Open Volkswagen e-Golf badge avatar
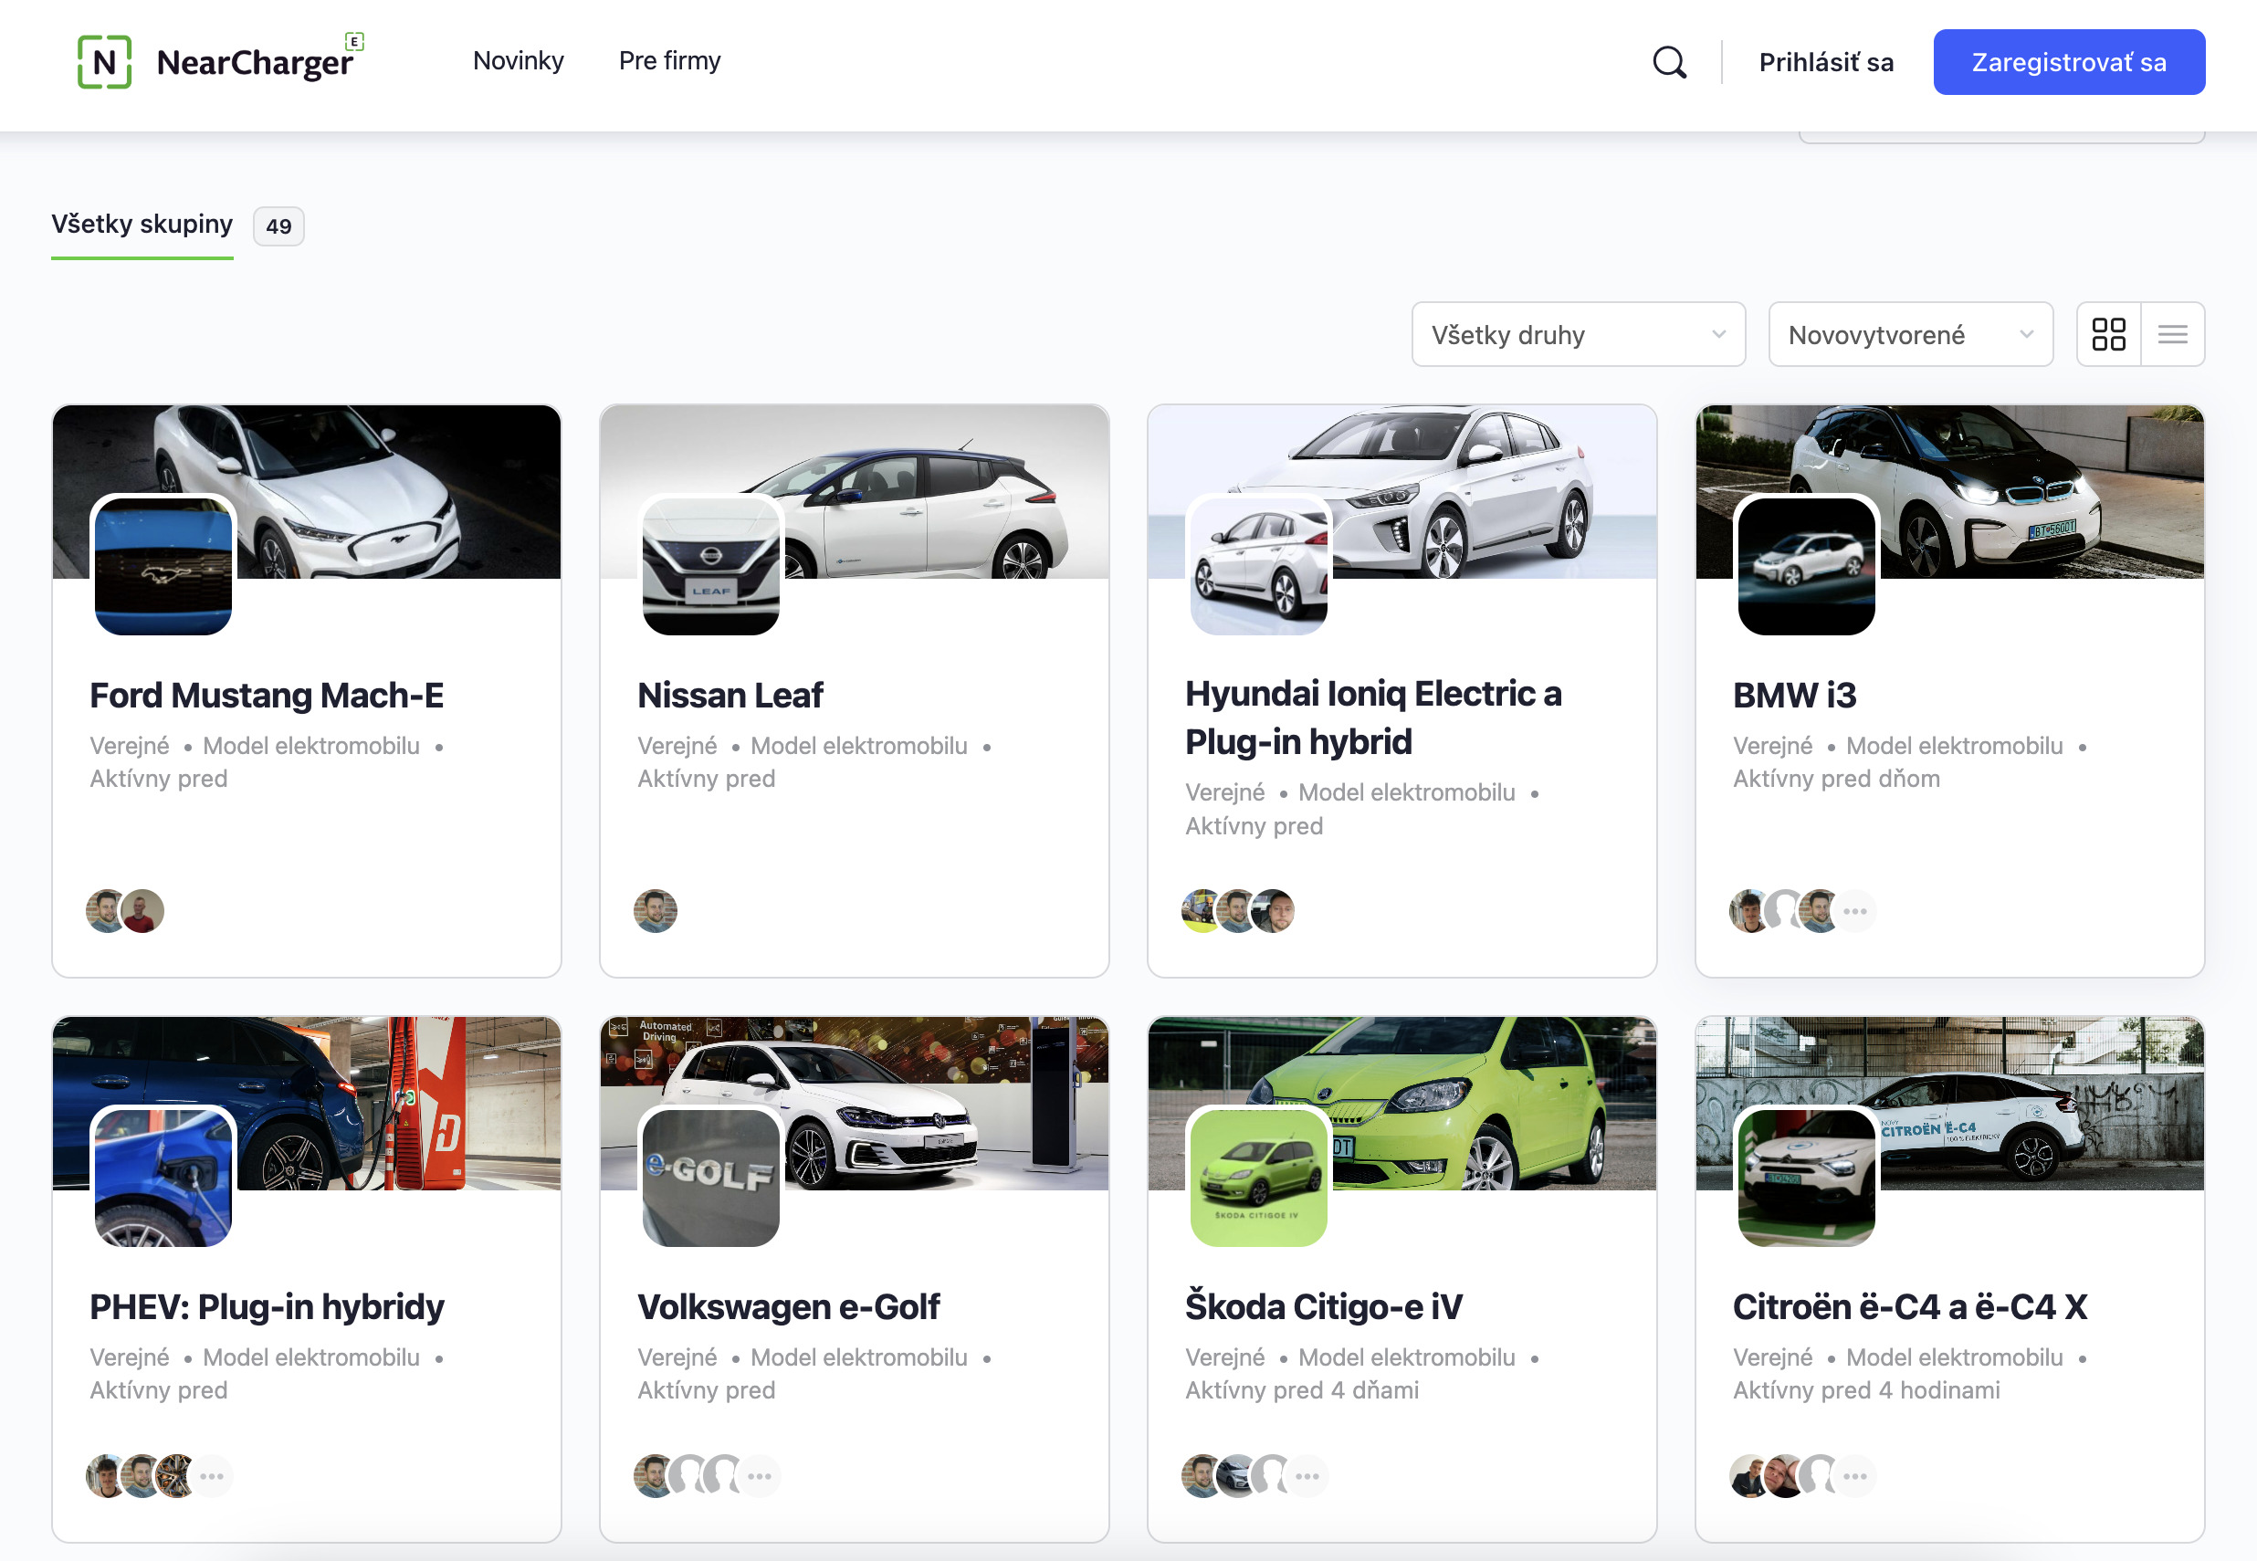 pyautogui.click(x=711, y=1178)
